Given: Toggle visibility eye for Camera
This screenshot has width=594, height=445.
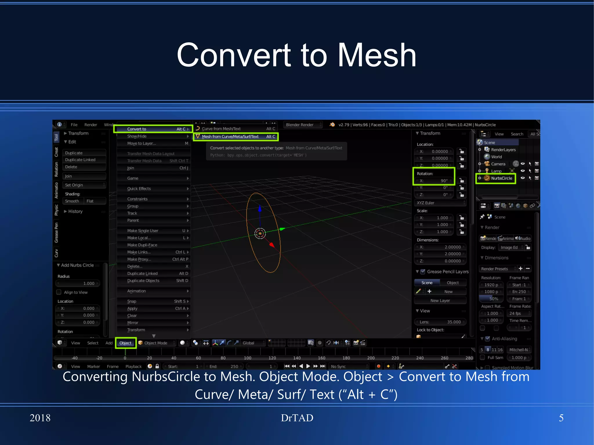Looking at the screenshot, I should [x=523, y=164].
